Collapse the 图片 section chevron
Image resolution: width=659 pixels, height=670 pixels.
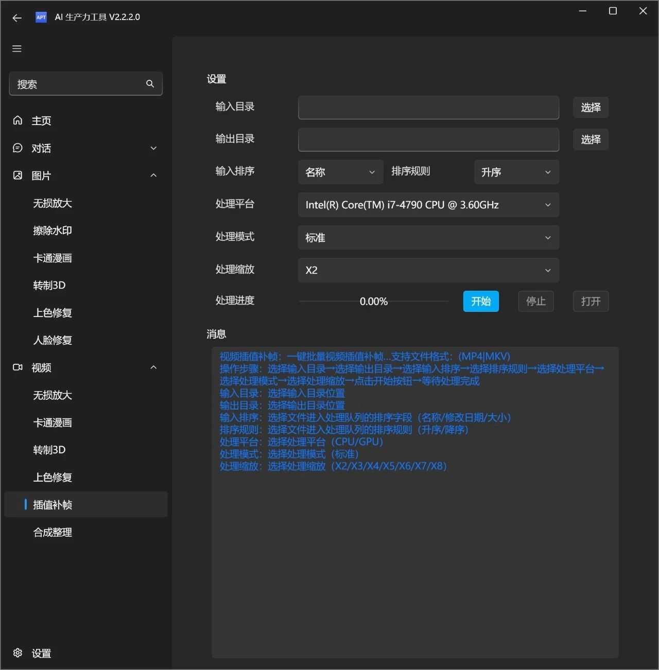pyautogui.click(x=153, y=175)
